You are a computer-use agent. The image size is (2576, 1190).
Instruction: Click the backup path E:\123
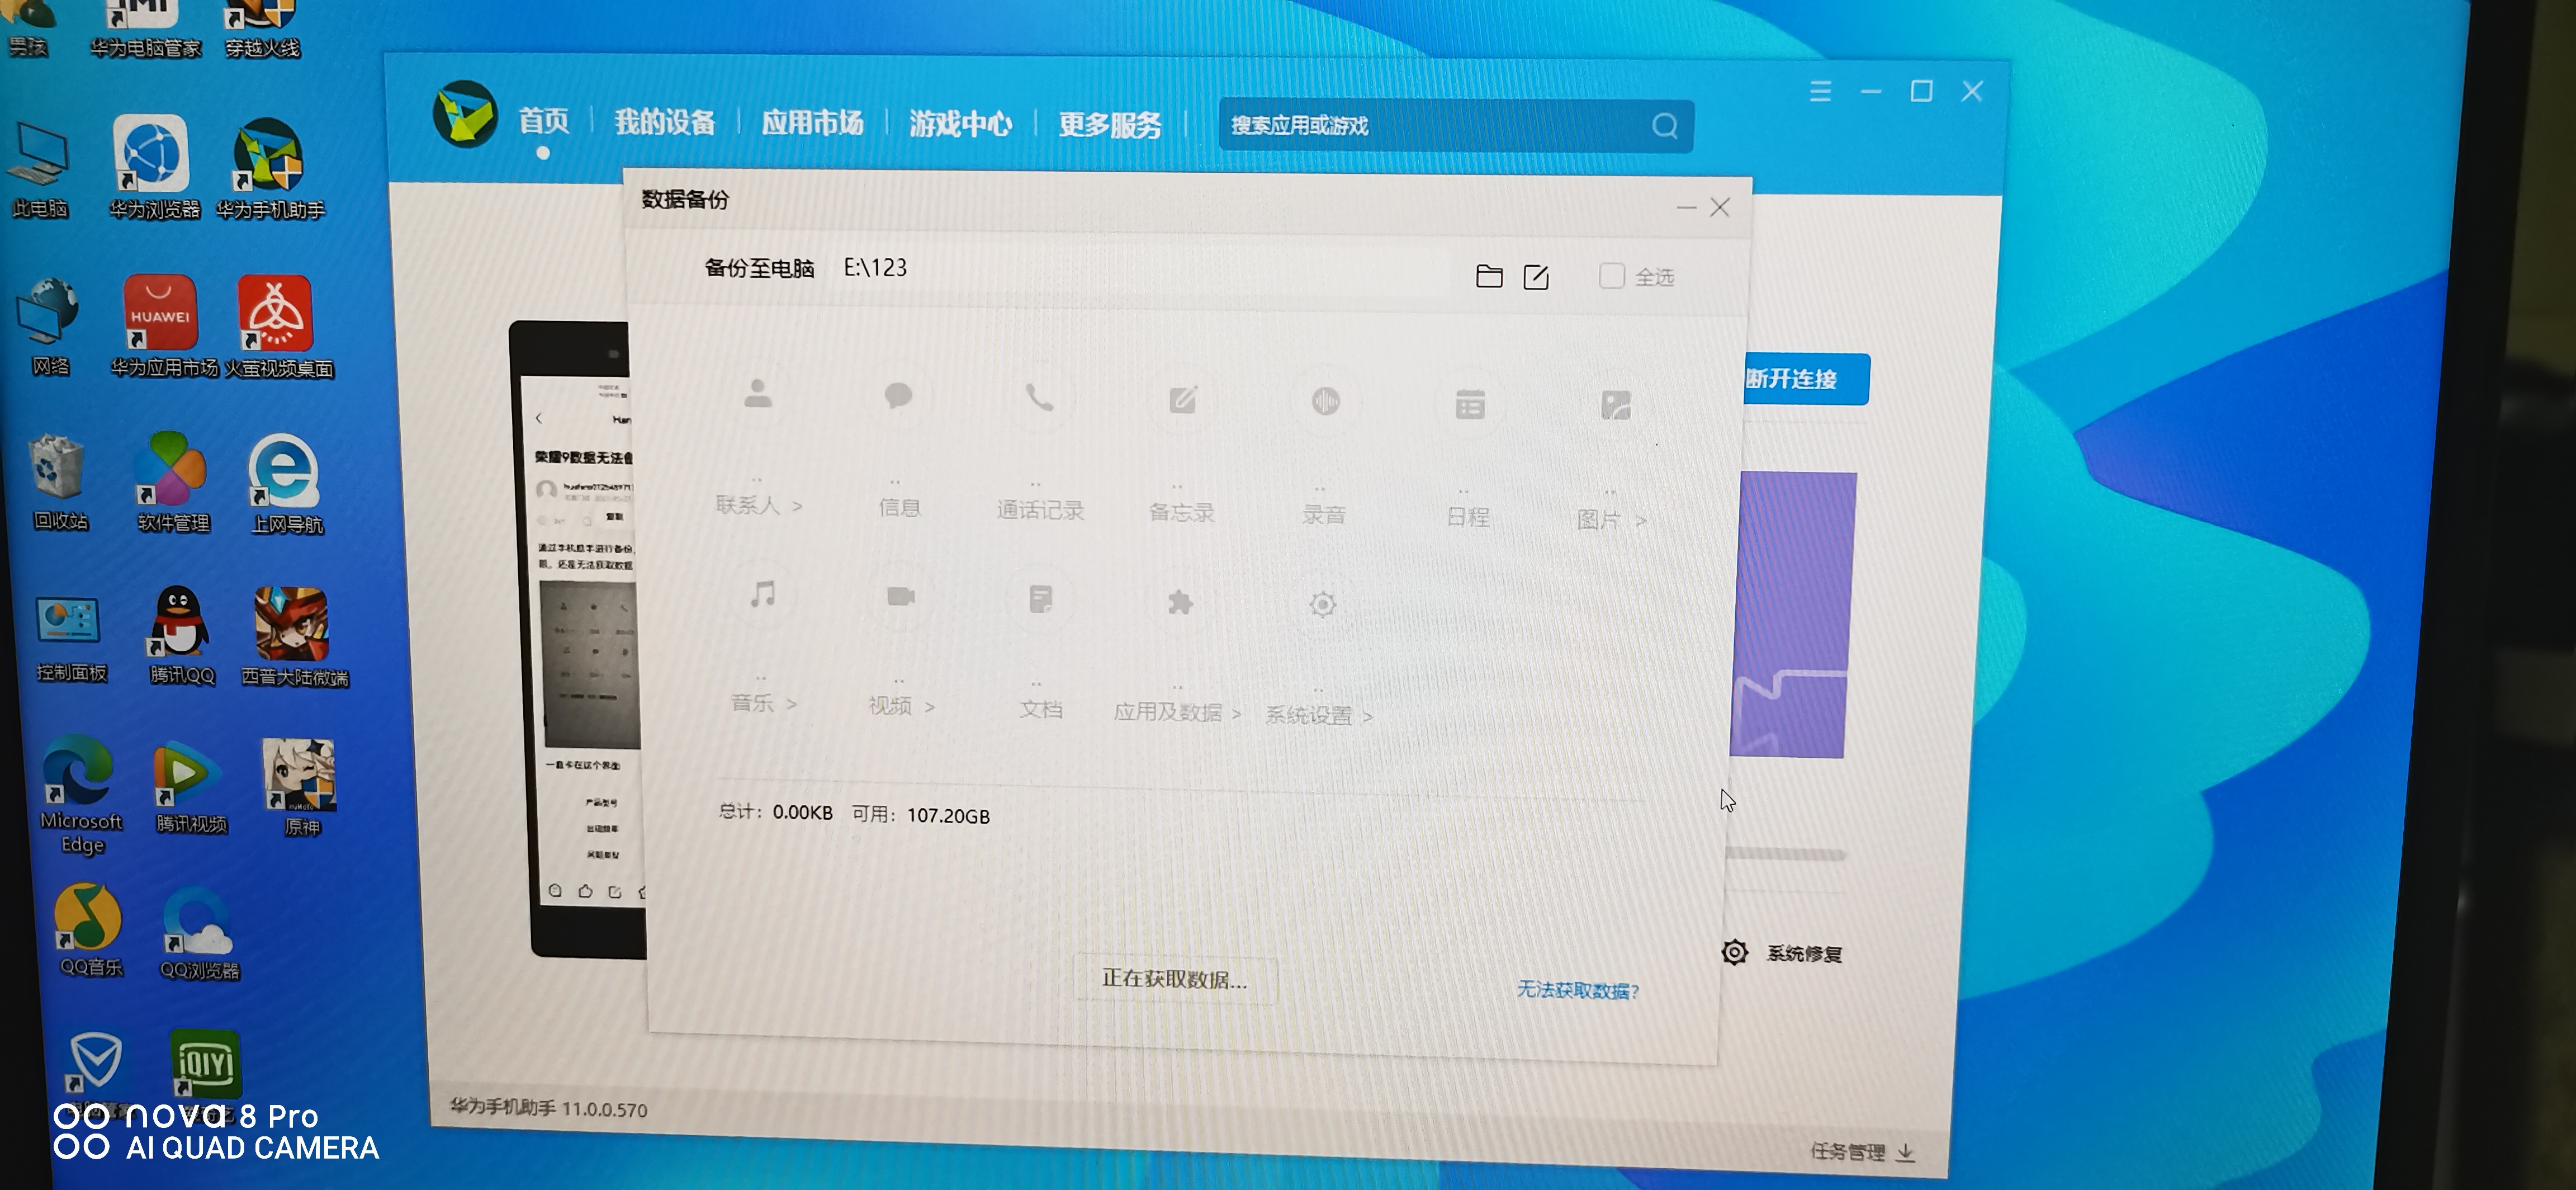click(x=875, y=267)
